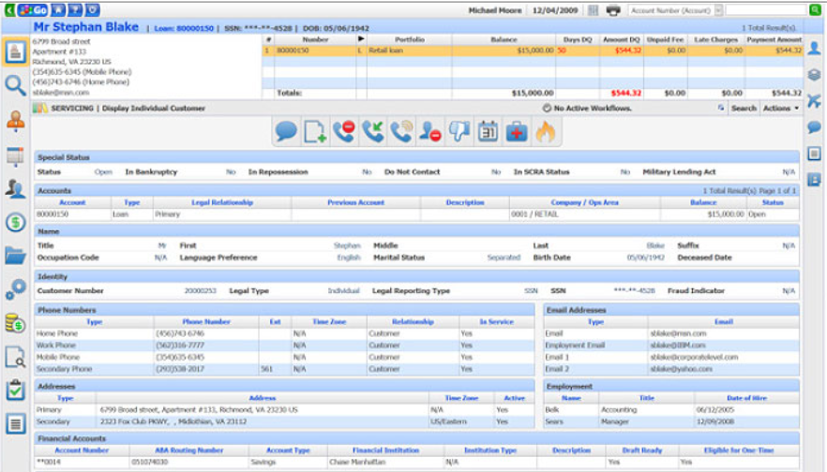The image size is (827, 472).
Task: Select the Secondary Phone row
Action: [x=284, y=369]
